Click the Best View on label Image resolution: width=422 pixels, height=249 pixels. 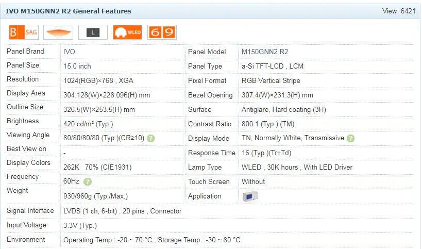pyautogui.click(x=26, y=149)
